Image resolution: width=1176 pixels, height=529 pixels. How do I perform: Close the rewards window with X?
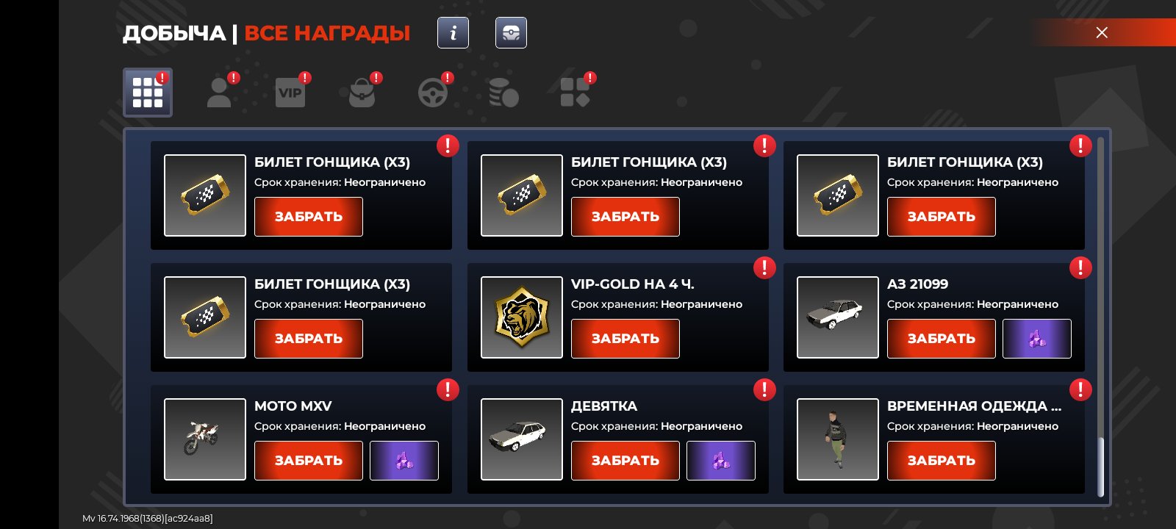pos(1102,32)
